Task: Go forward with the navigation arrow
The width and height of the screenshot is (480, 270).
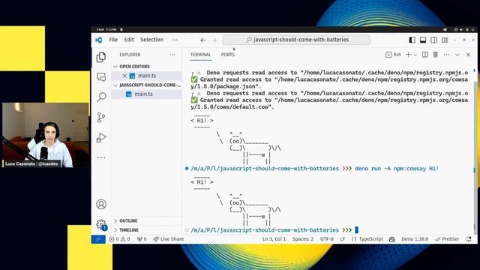Action: (214, 40)
